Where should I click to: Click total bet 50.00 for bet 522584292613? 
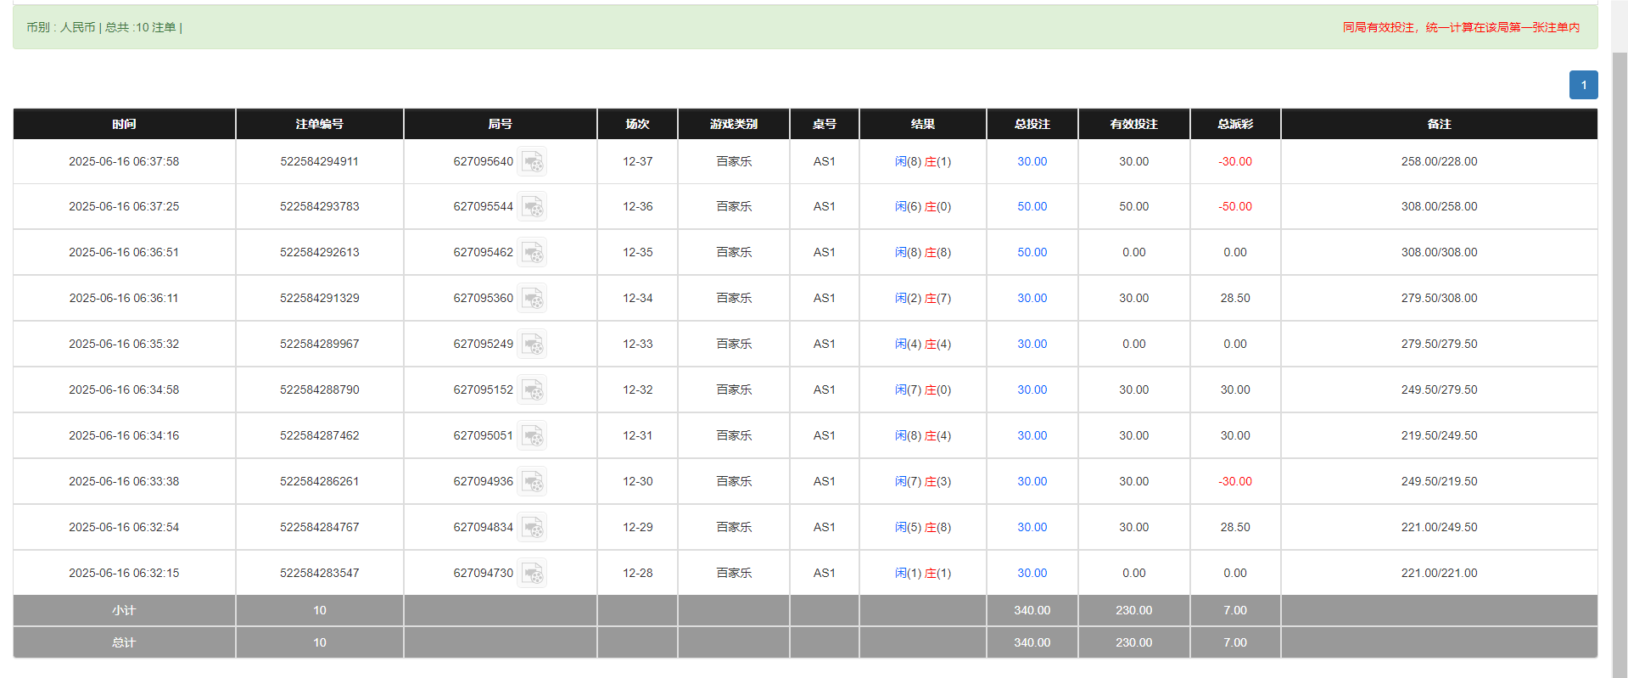point(1032,252)
